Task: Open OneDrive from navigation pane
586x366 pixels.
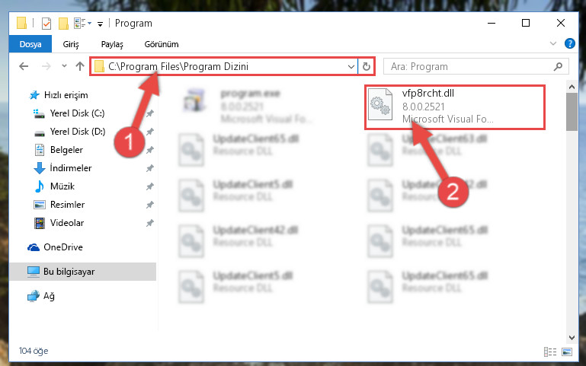Action: coord(63,247)
